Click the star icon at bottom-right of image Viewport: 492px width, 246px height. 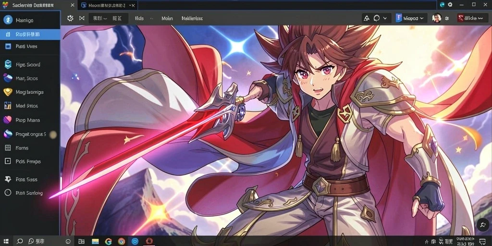coord(482,224)
